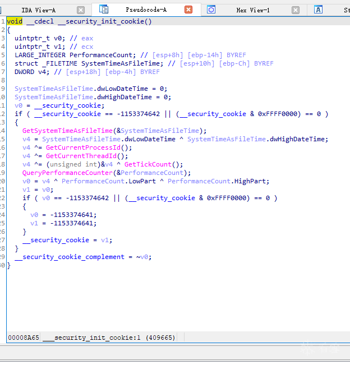Click GetCurrentProcessId function reference

tap(83, 147)
